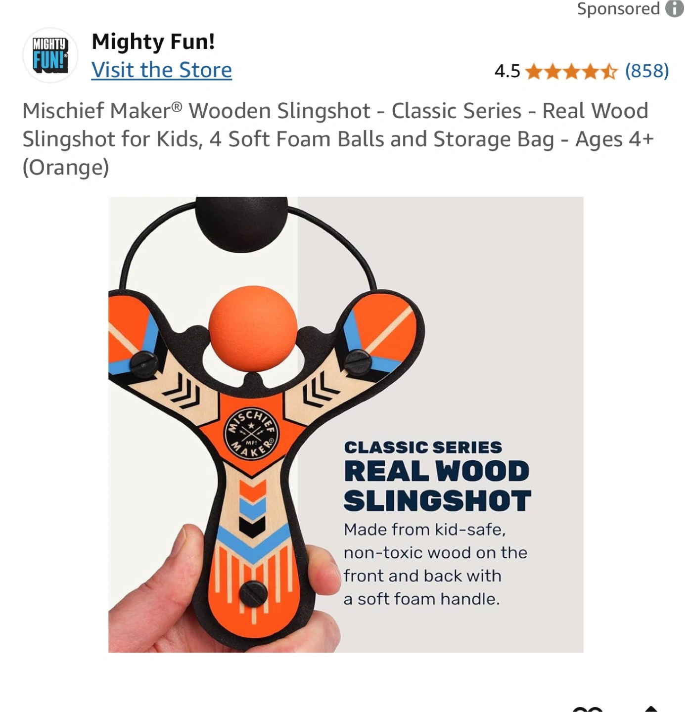Tap the CLASSIC SERIES caption in image
Viewport: 692px width, 712px height.
(x=423, y=447)
